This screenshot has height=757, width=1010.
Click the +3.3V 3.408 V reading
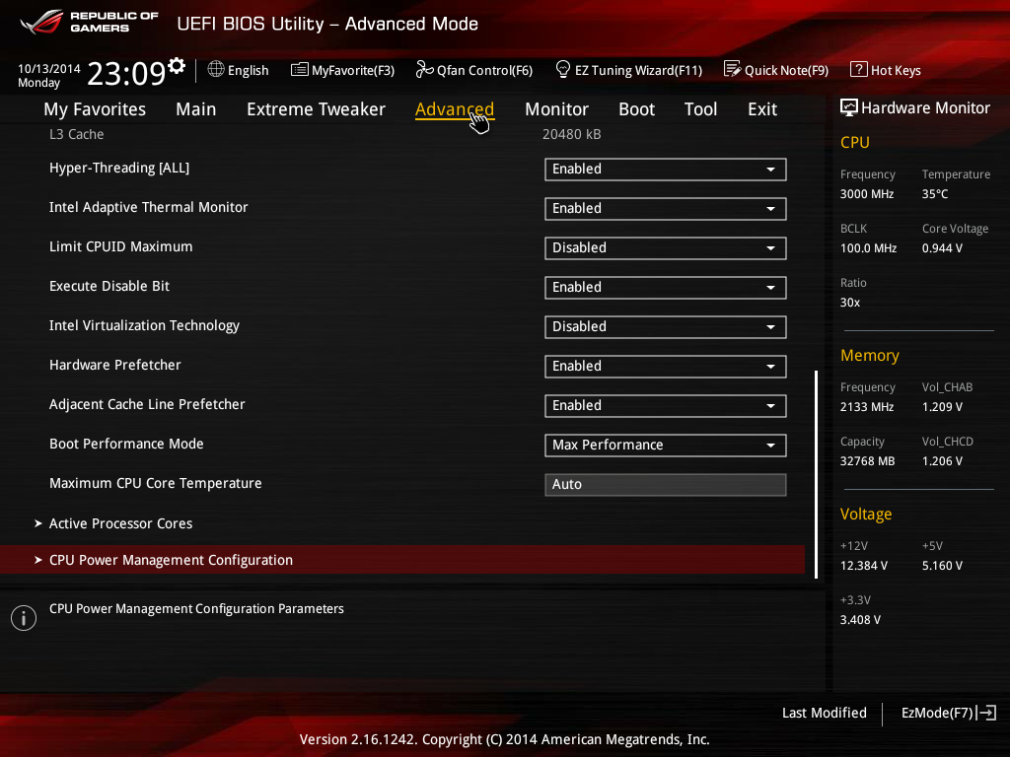point(860,620)
